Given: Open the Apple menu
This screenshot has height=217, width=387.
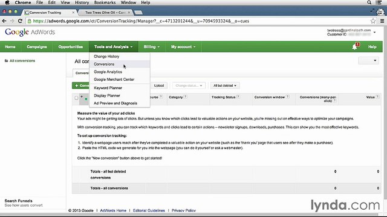Looking at the screenshot, I should click(x=7, y=2).
